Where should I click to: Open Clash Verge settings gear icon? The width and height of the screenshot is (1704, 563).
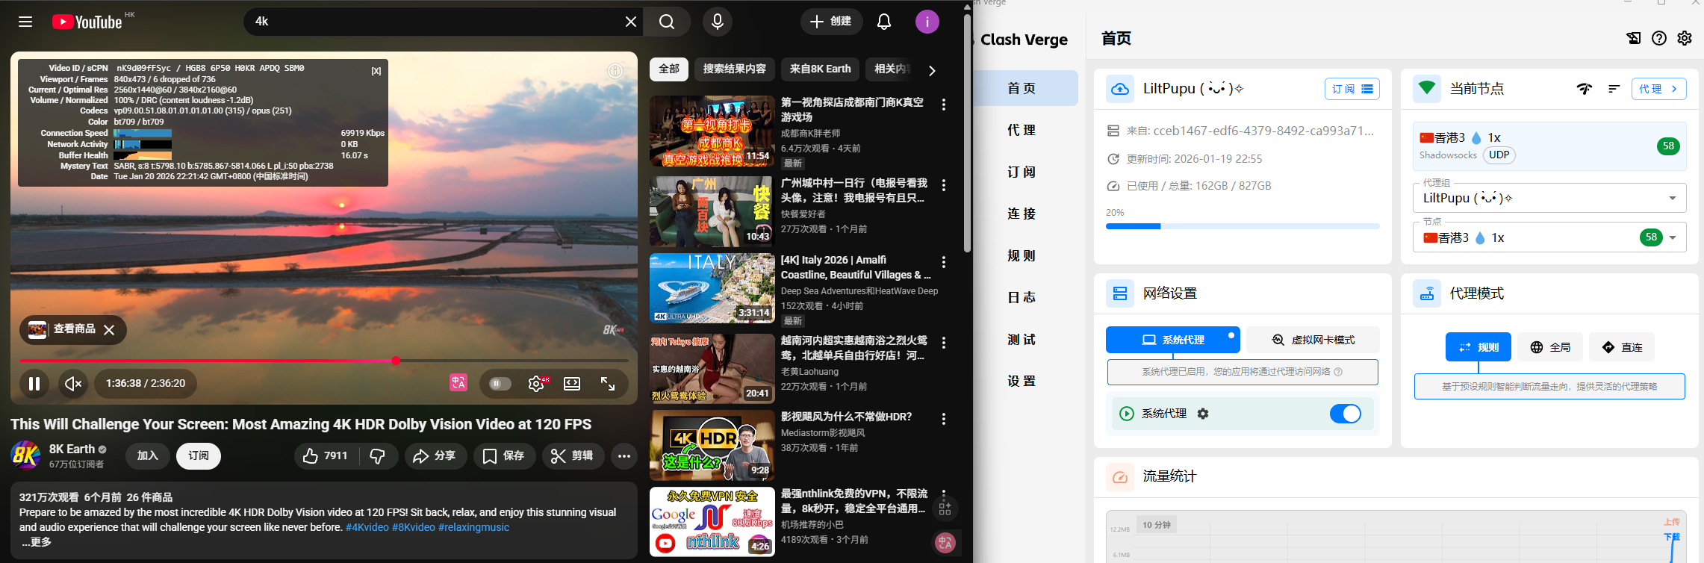[1684, 38]
